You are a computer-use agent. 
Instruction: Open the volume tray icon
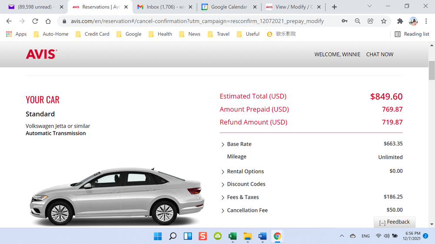387,236
